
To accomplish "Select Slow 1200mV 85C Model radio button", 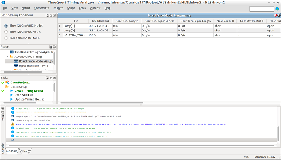I will [6, 26].
